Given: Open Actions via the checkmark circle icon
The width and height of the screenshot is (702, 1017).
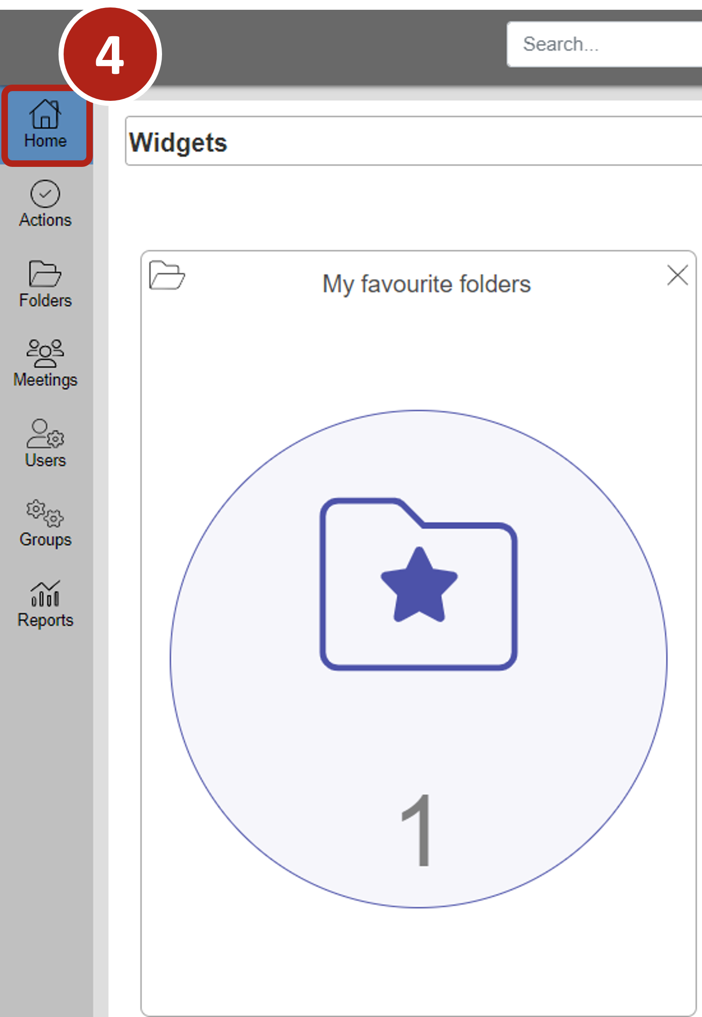Looking at the screenshot, I should (45, 194).
